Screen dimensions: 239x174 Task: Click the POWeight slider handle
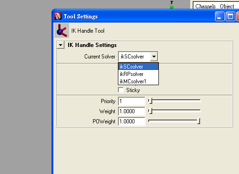point(198,121)
